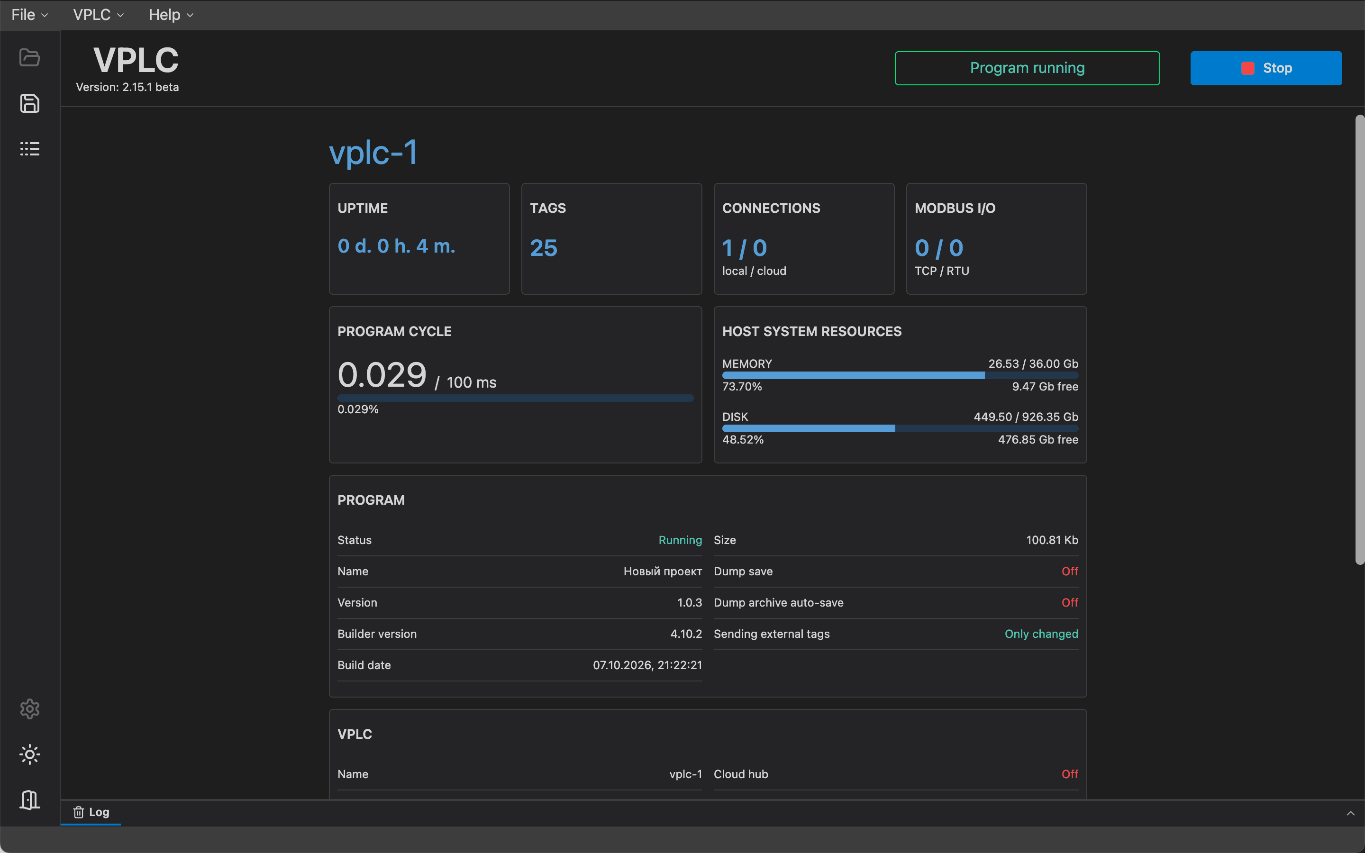The width and height of the screenshot is (1365, 853).
Task: Click 9.47 Gb free memory text
Action: 1045,386
